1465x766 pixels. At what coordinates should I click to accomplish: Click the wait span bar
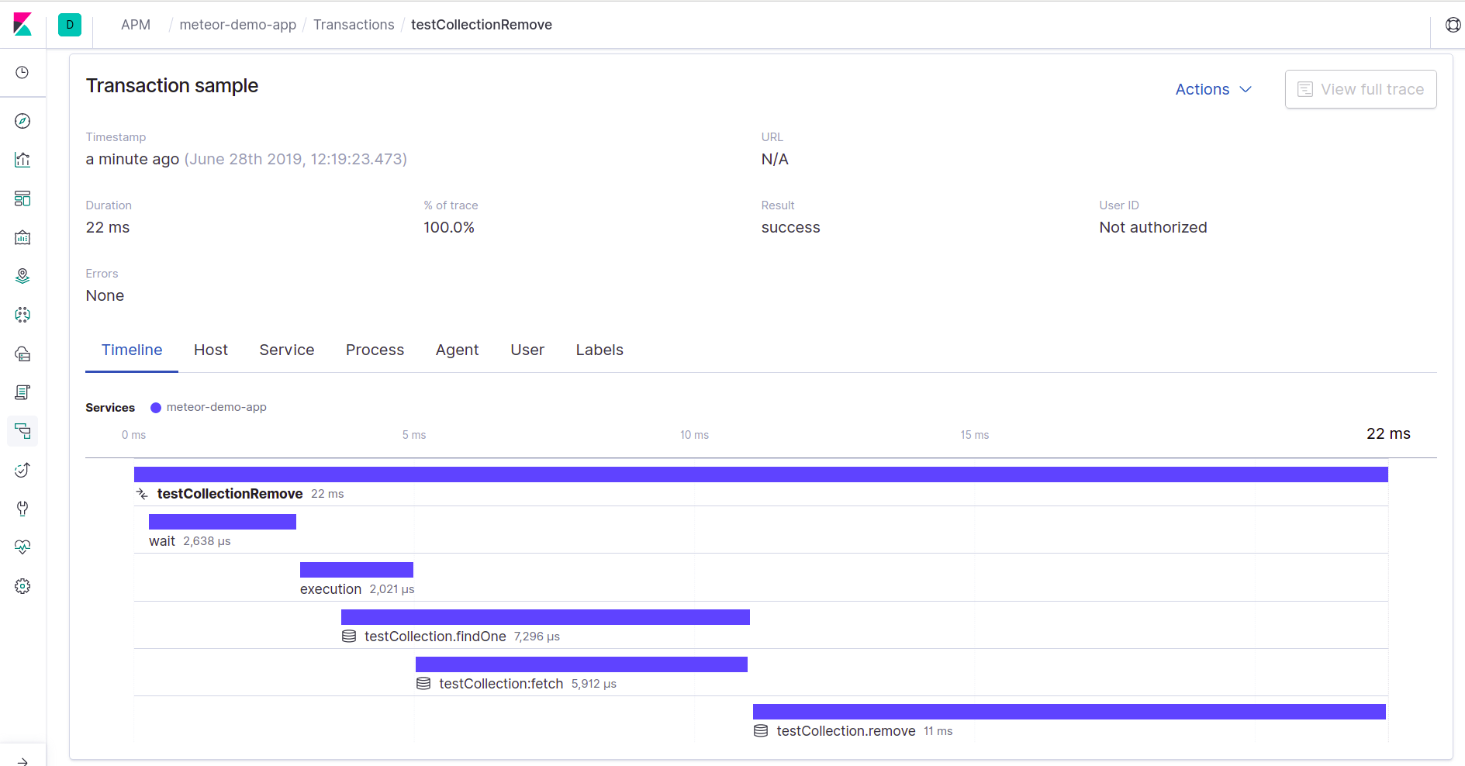click(x=223, y=522)
